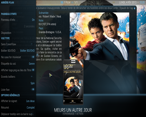This screenshot has height=117, width=146.
Task: Click Déplacer tooltip vers la barre sup option
Action: (x=17, y=114)
